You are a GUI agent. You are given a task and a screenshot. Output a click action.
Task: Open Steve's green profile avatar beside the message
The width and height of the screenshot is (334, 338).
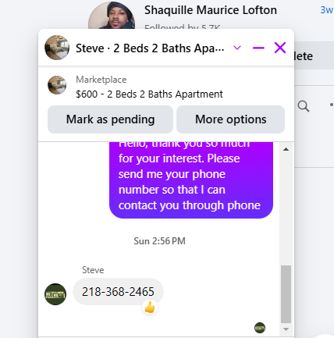[x=55, y=294]
